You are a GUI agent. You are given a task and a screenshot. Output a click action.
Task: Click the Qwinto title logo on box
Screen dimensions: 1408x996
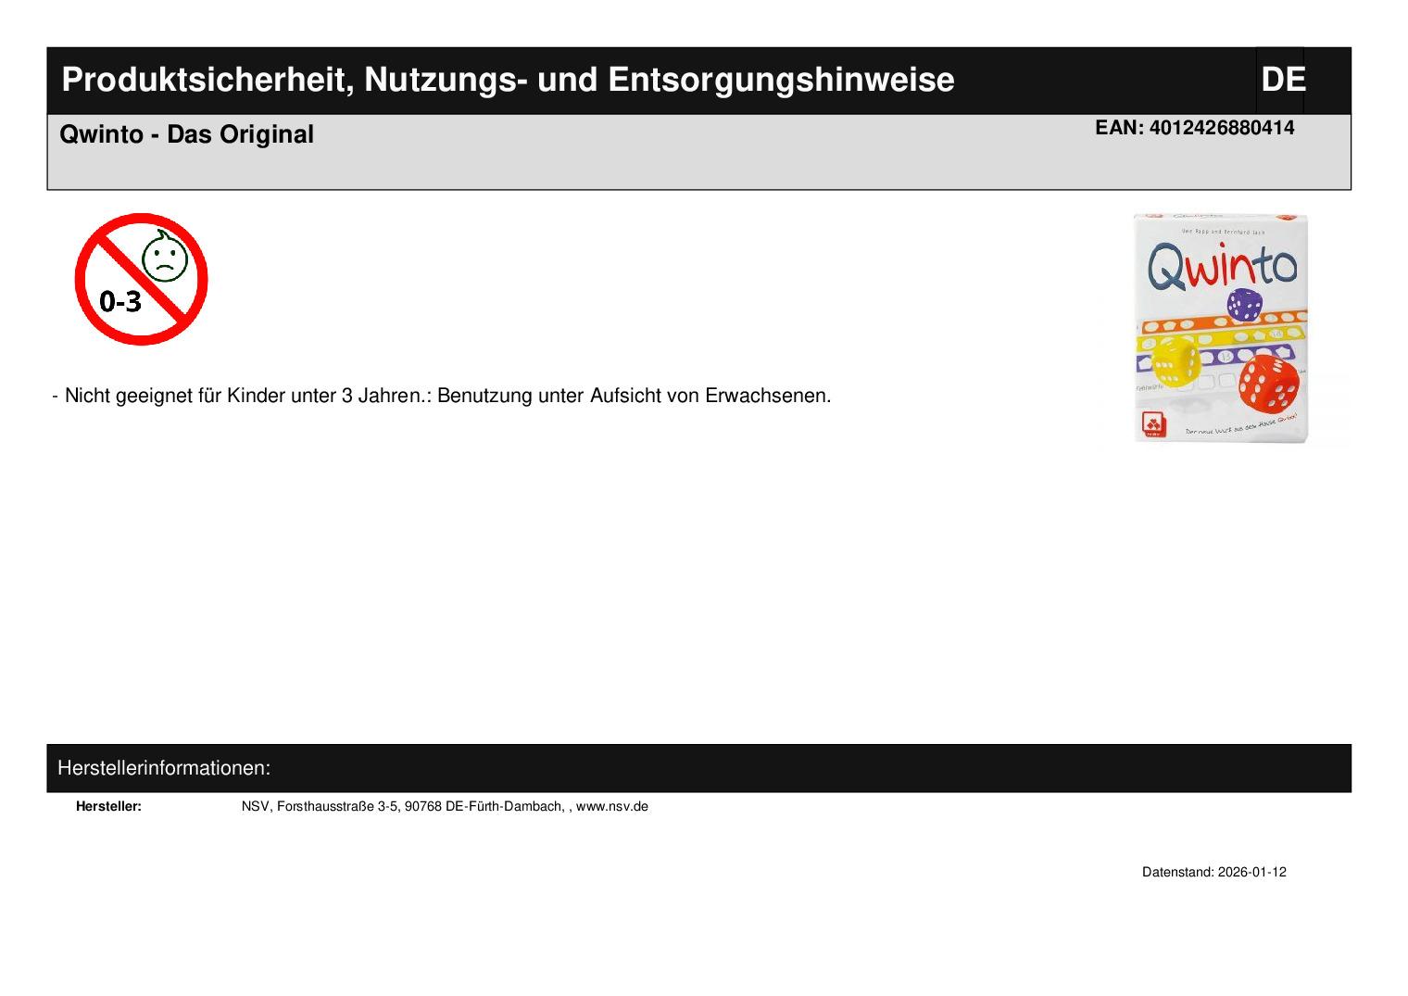point(1221,268)
